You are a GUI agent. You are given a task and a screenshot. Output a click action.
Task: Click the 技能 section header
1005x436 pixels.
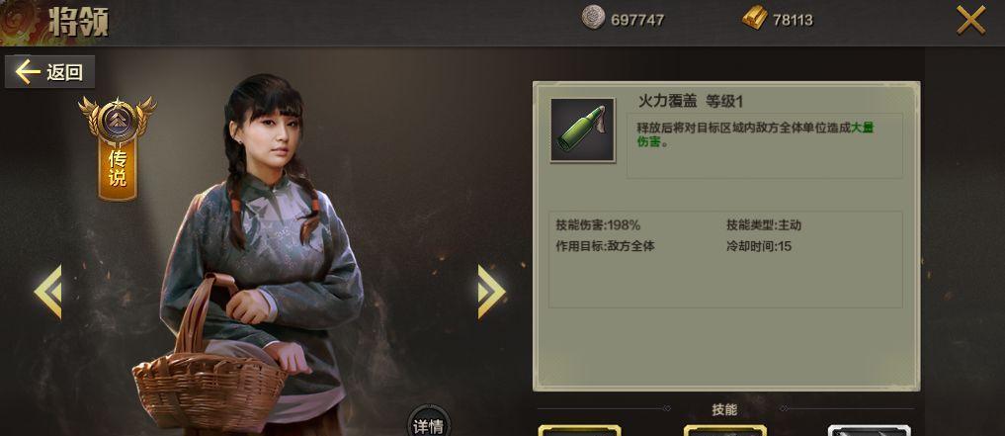pos(724,410)
